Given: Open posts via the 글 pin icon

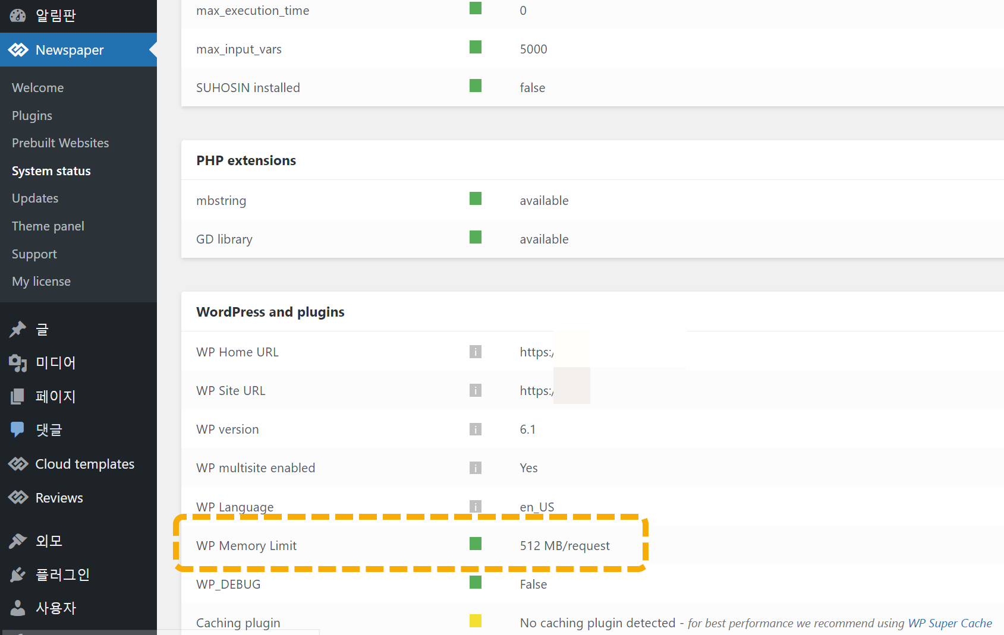Looking at the screenshot, I should point(18,329).
